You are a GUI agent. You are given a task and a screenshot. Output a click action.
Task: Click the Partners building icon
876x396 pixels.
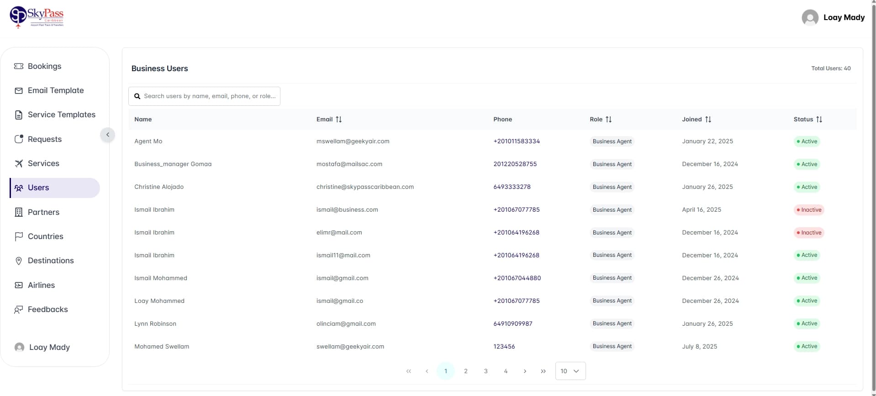pyautogui.click(x=19, y=212)
